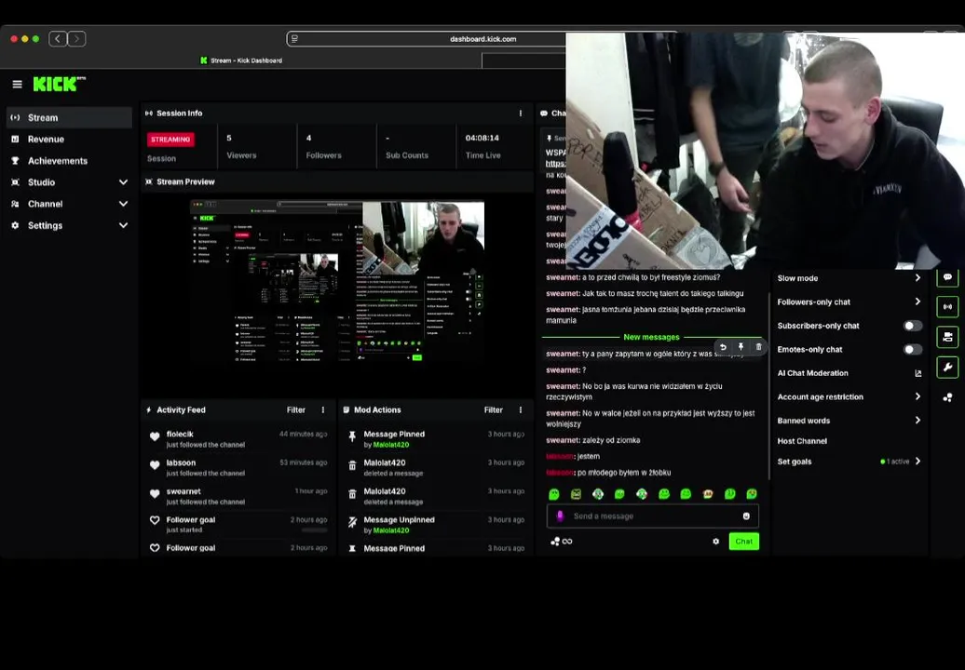The width and height of the screenshot is (965, 670).
Task: Click the labsoon activity feed entry
Action: pos(238,468)
